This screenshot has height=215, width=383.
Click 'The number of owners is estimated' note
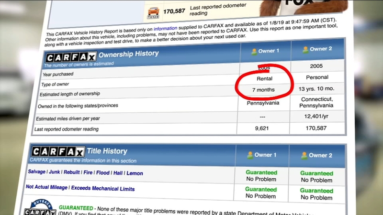[x=79, y=64]
